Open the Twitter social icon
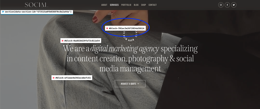This screenshot has height=109, width=260. click(x=234, y=5)
